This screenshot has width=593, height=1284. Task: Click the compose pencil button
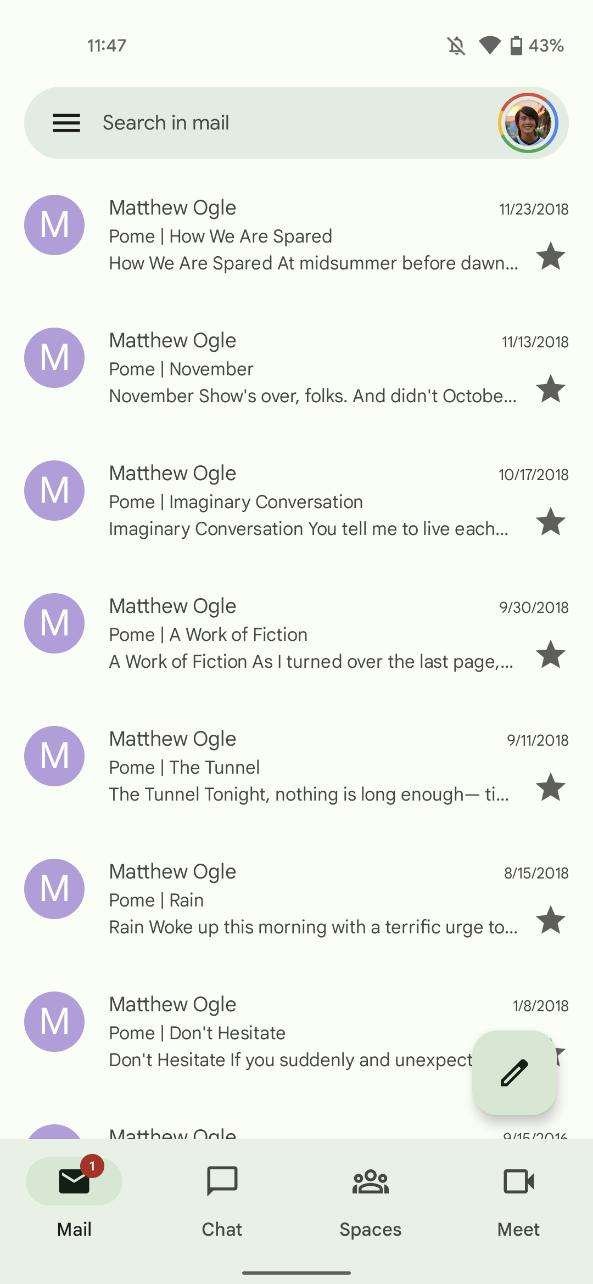point(514,1073)
